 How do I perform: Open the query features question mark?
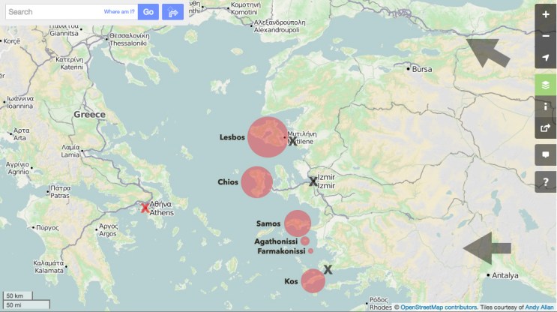546,182
